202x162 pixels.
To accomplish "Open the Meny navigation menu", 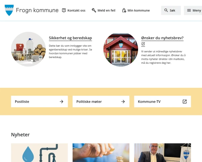I will 193,10.
